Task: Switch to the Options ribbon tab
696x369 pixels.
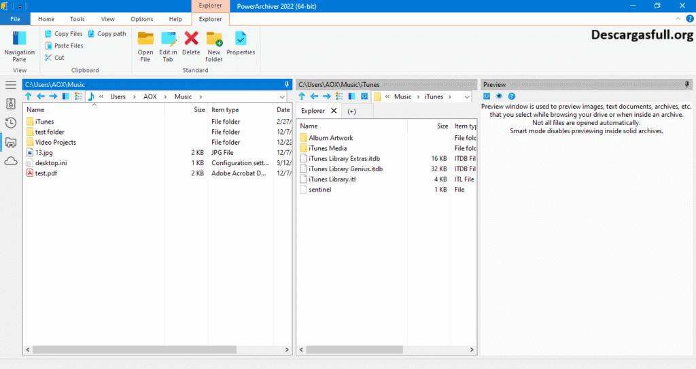Action: pyautogui.click(x=142, y=20)
